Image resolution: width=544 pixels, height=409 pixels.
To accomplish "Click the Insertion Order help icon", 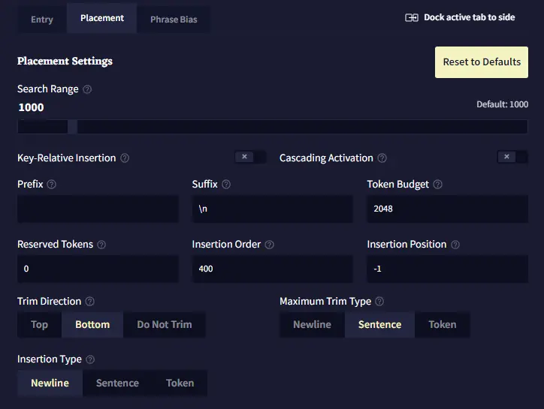I will 270,245.
